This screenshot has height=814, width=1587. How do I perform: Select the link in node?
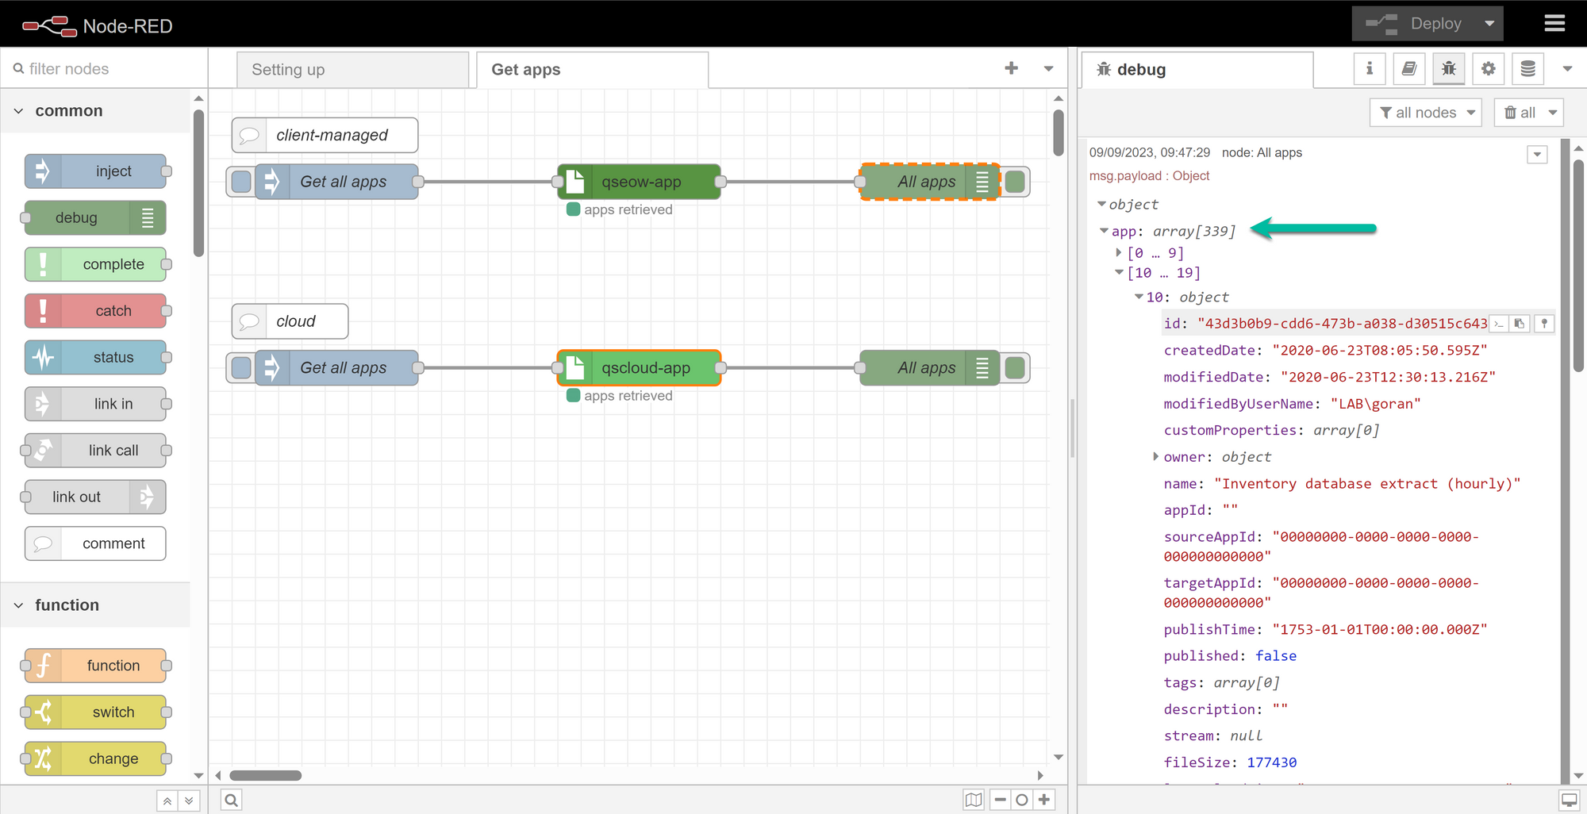96,404
